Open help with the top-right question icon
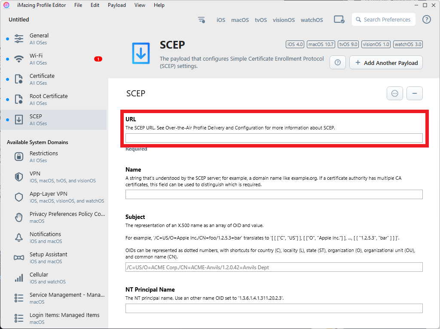Image resolution: width=440 pixels, height=329 pixels. tap(427, 19)
